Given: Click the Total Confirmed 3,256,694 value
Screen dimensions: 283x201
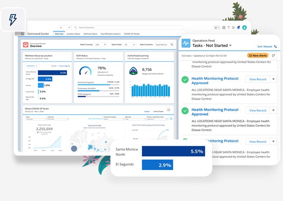Looking at the screenshot, I should coord(44,129).
